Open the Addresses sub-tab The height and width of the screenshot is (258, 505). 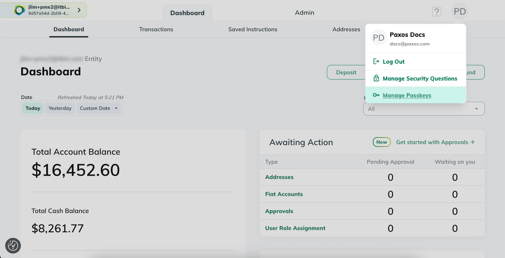click(x=346, y=29)
